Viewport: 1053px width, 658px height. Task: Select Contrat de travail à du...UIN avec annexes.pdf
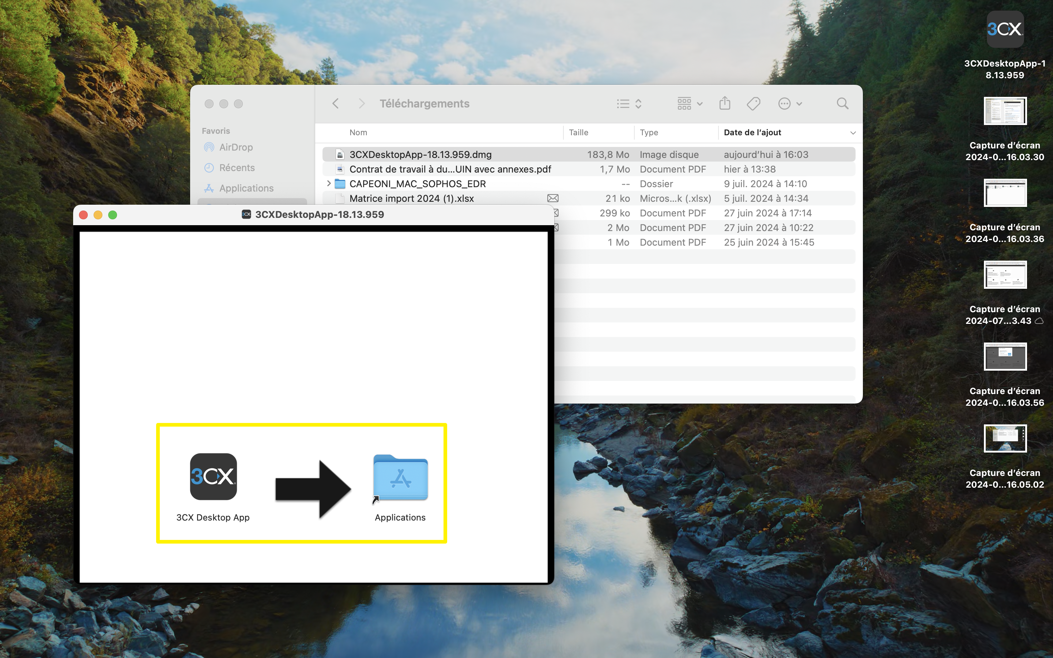pyautogui.click(x=450, y=169)
